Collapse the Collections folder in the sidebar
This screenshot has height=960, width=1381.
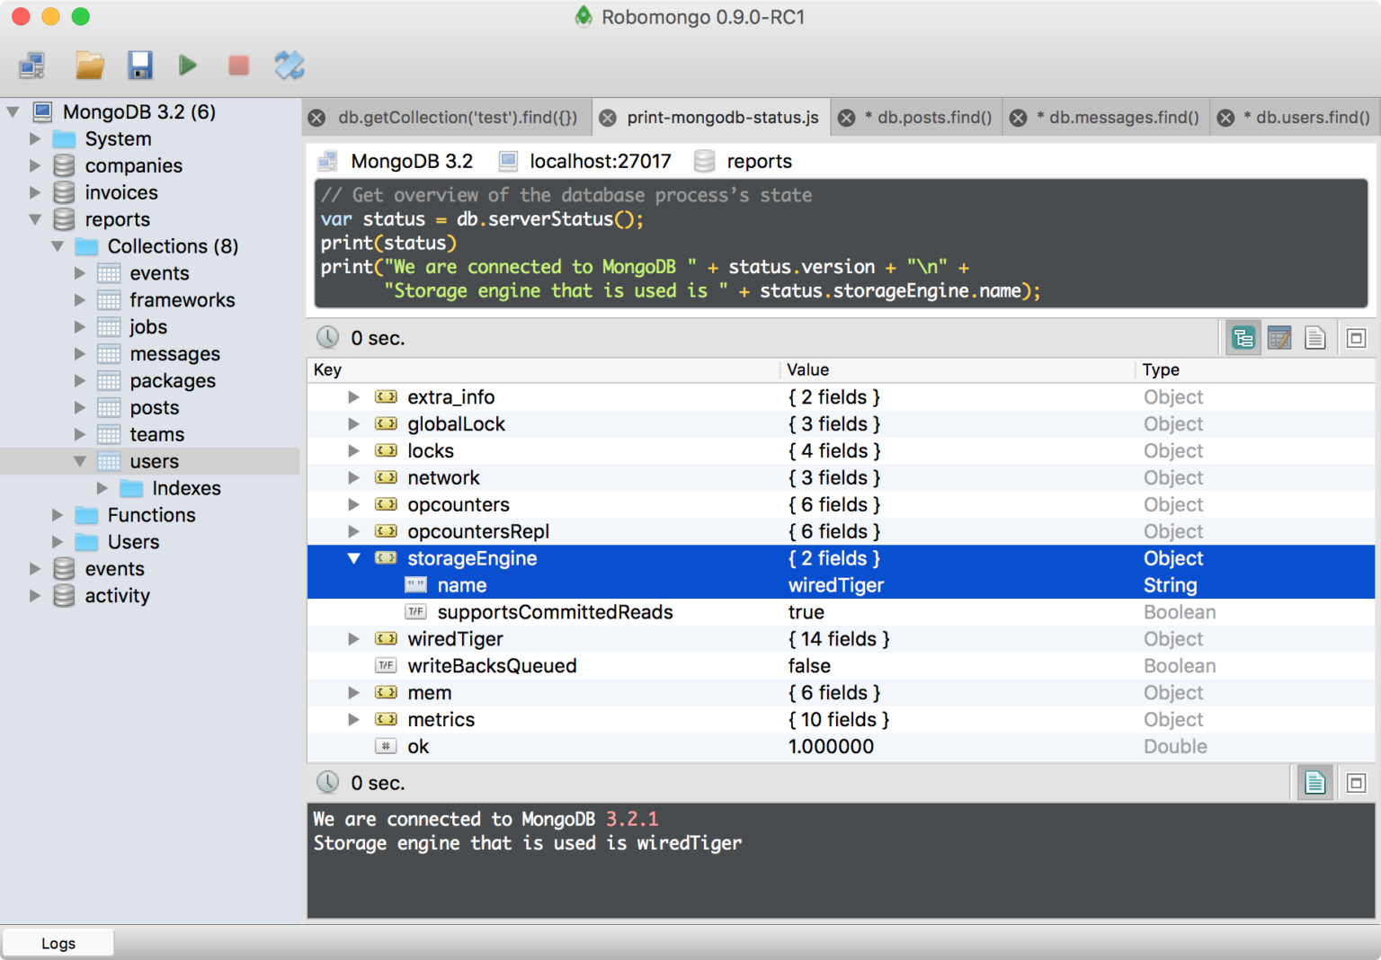(x=57, y=245)
